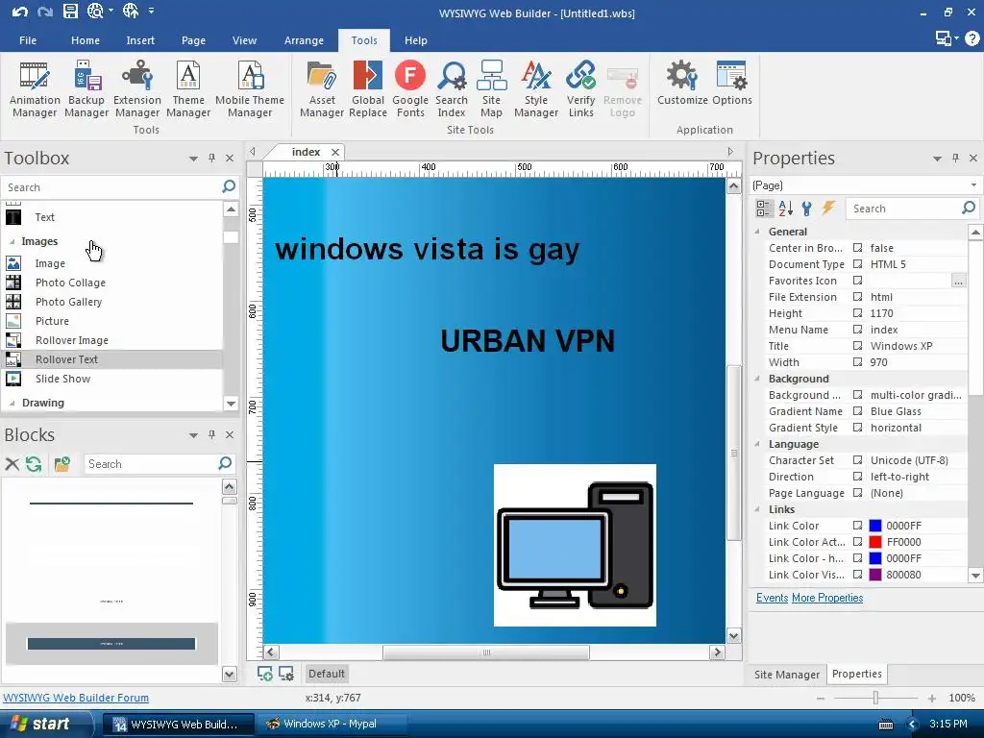
Task: Collapse the Background properties group
Action: pos(757,379)
